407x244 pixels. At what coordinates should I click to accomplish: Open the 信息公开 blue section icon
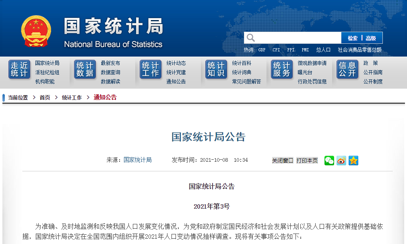(x=347, y=69)
